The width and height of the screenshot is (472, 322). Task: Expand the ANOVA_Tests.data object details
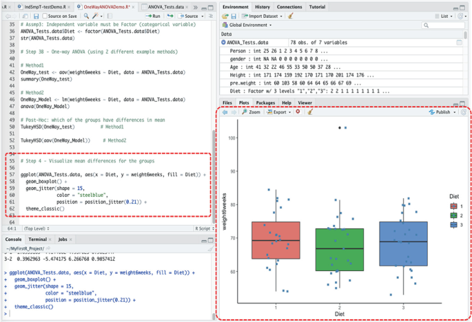click(225, 42)
